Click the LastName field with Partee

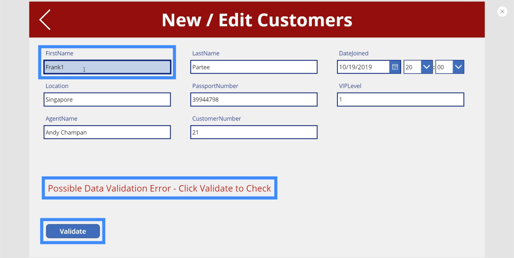pos(254,67)
